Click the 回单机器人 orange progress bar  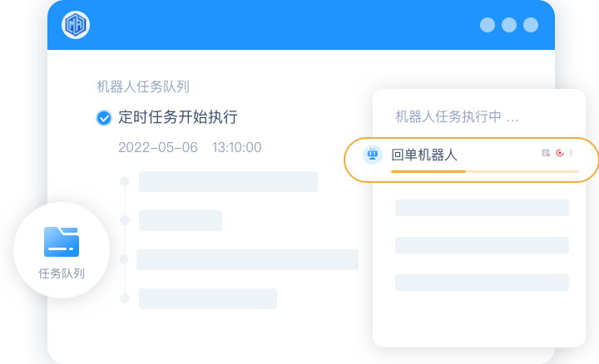[x=485, y=172]
